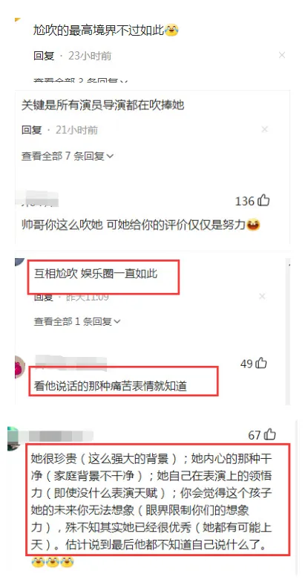Dismiss the 互相尬吹 comment with X
This screenshot has width=305, height=583.
coord(262,296)
